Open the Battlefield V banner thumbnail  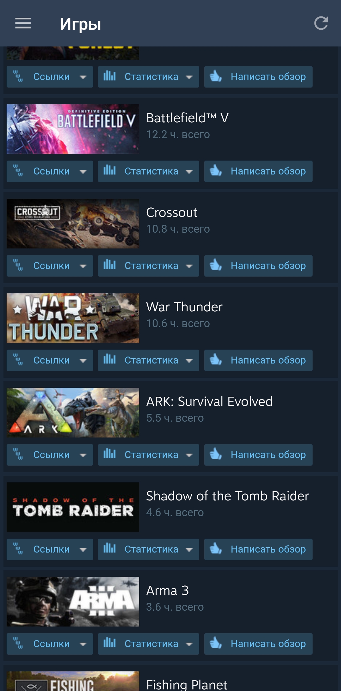coord(73,129)
